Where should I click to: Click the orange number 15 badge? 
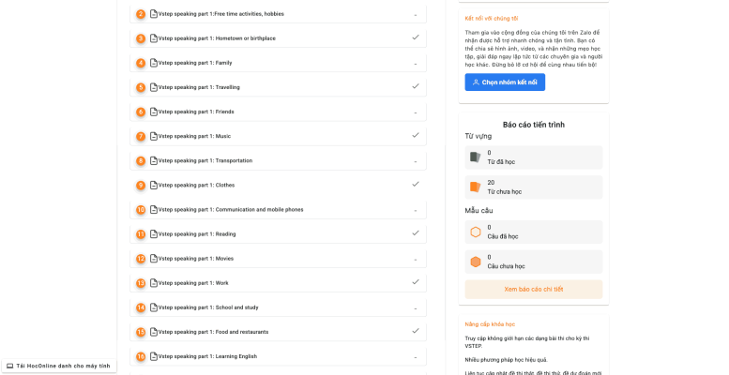(141, 332)
